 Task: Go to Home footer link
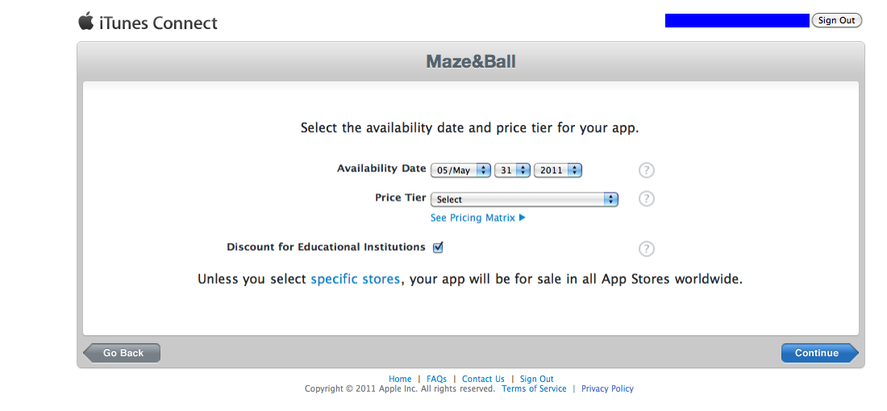[400, 379]
